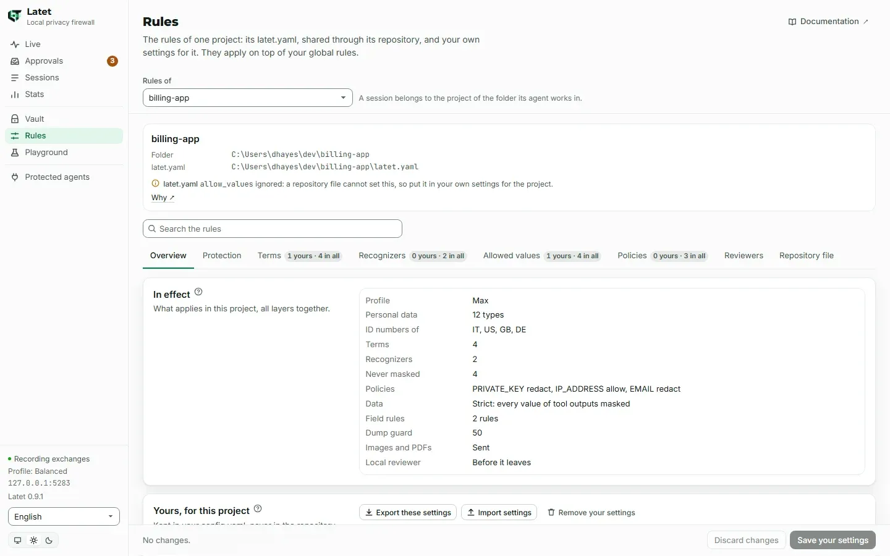890x556 pixels.
Task: Switch to light theme with the sun icon
Action: 33,541
